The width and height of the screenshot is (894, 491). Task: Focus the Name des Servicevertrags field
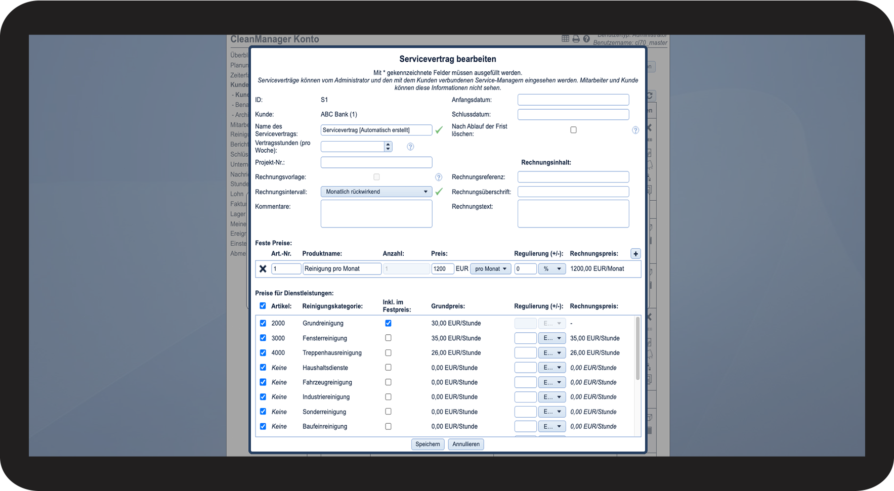(376, 130)
